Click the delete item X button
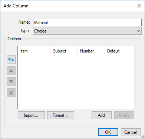The width and height of the screenshot is (145, 139). coord(11,93)
